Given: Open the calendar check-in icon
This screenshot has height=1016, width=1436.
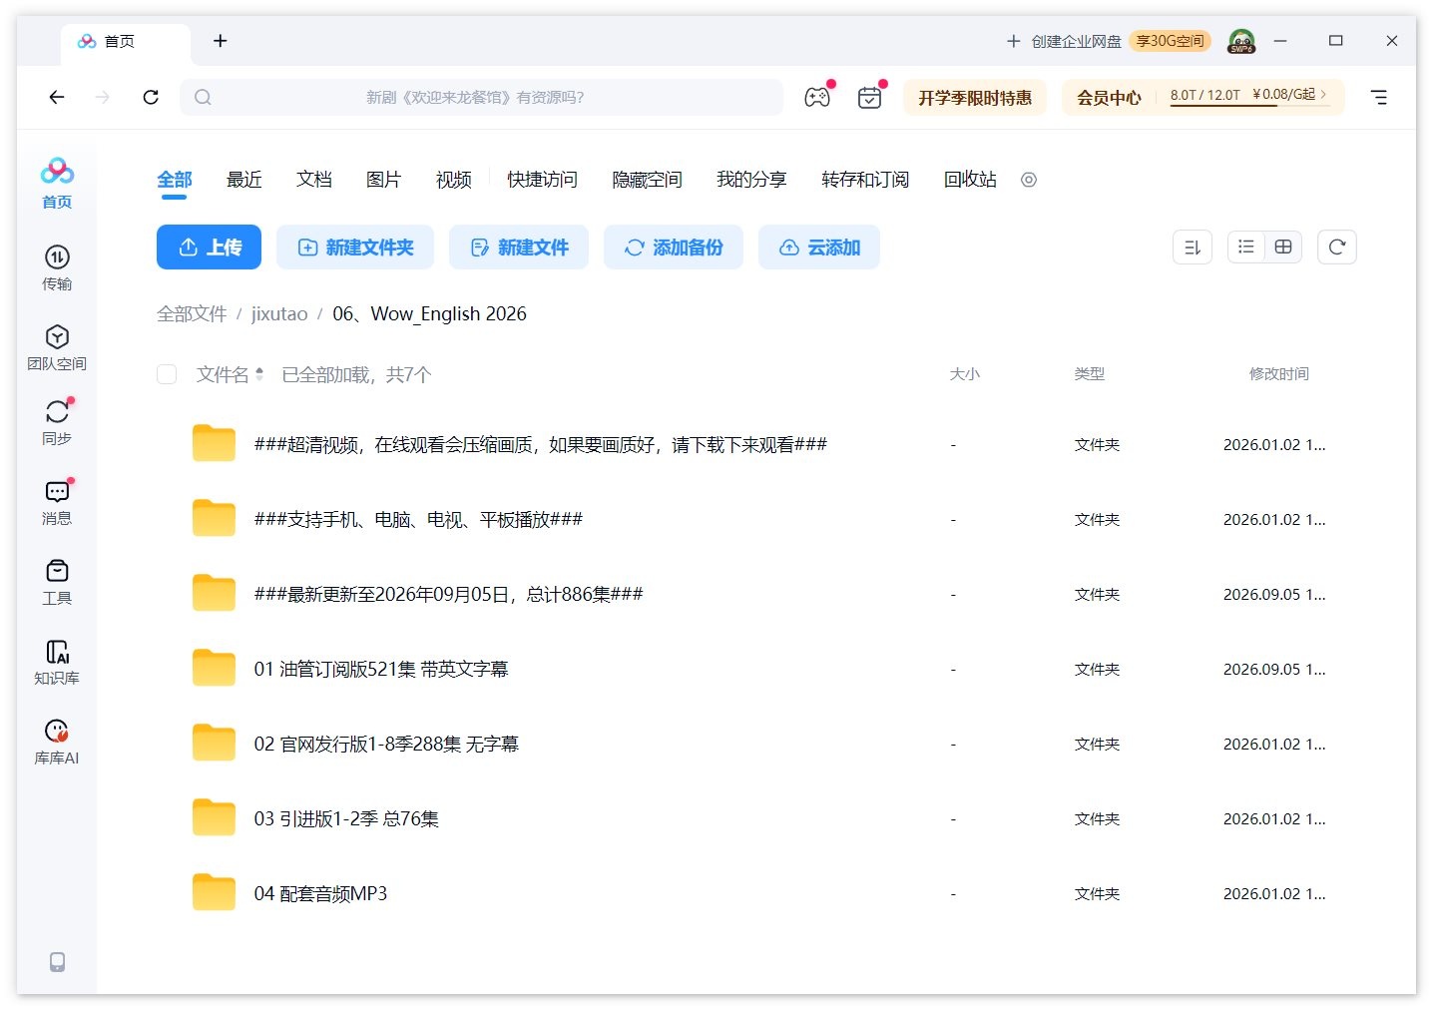Looking at the screenshot, I should pyautogui.click(x=870, y=97).
